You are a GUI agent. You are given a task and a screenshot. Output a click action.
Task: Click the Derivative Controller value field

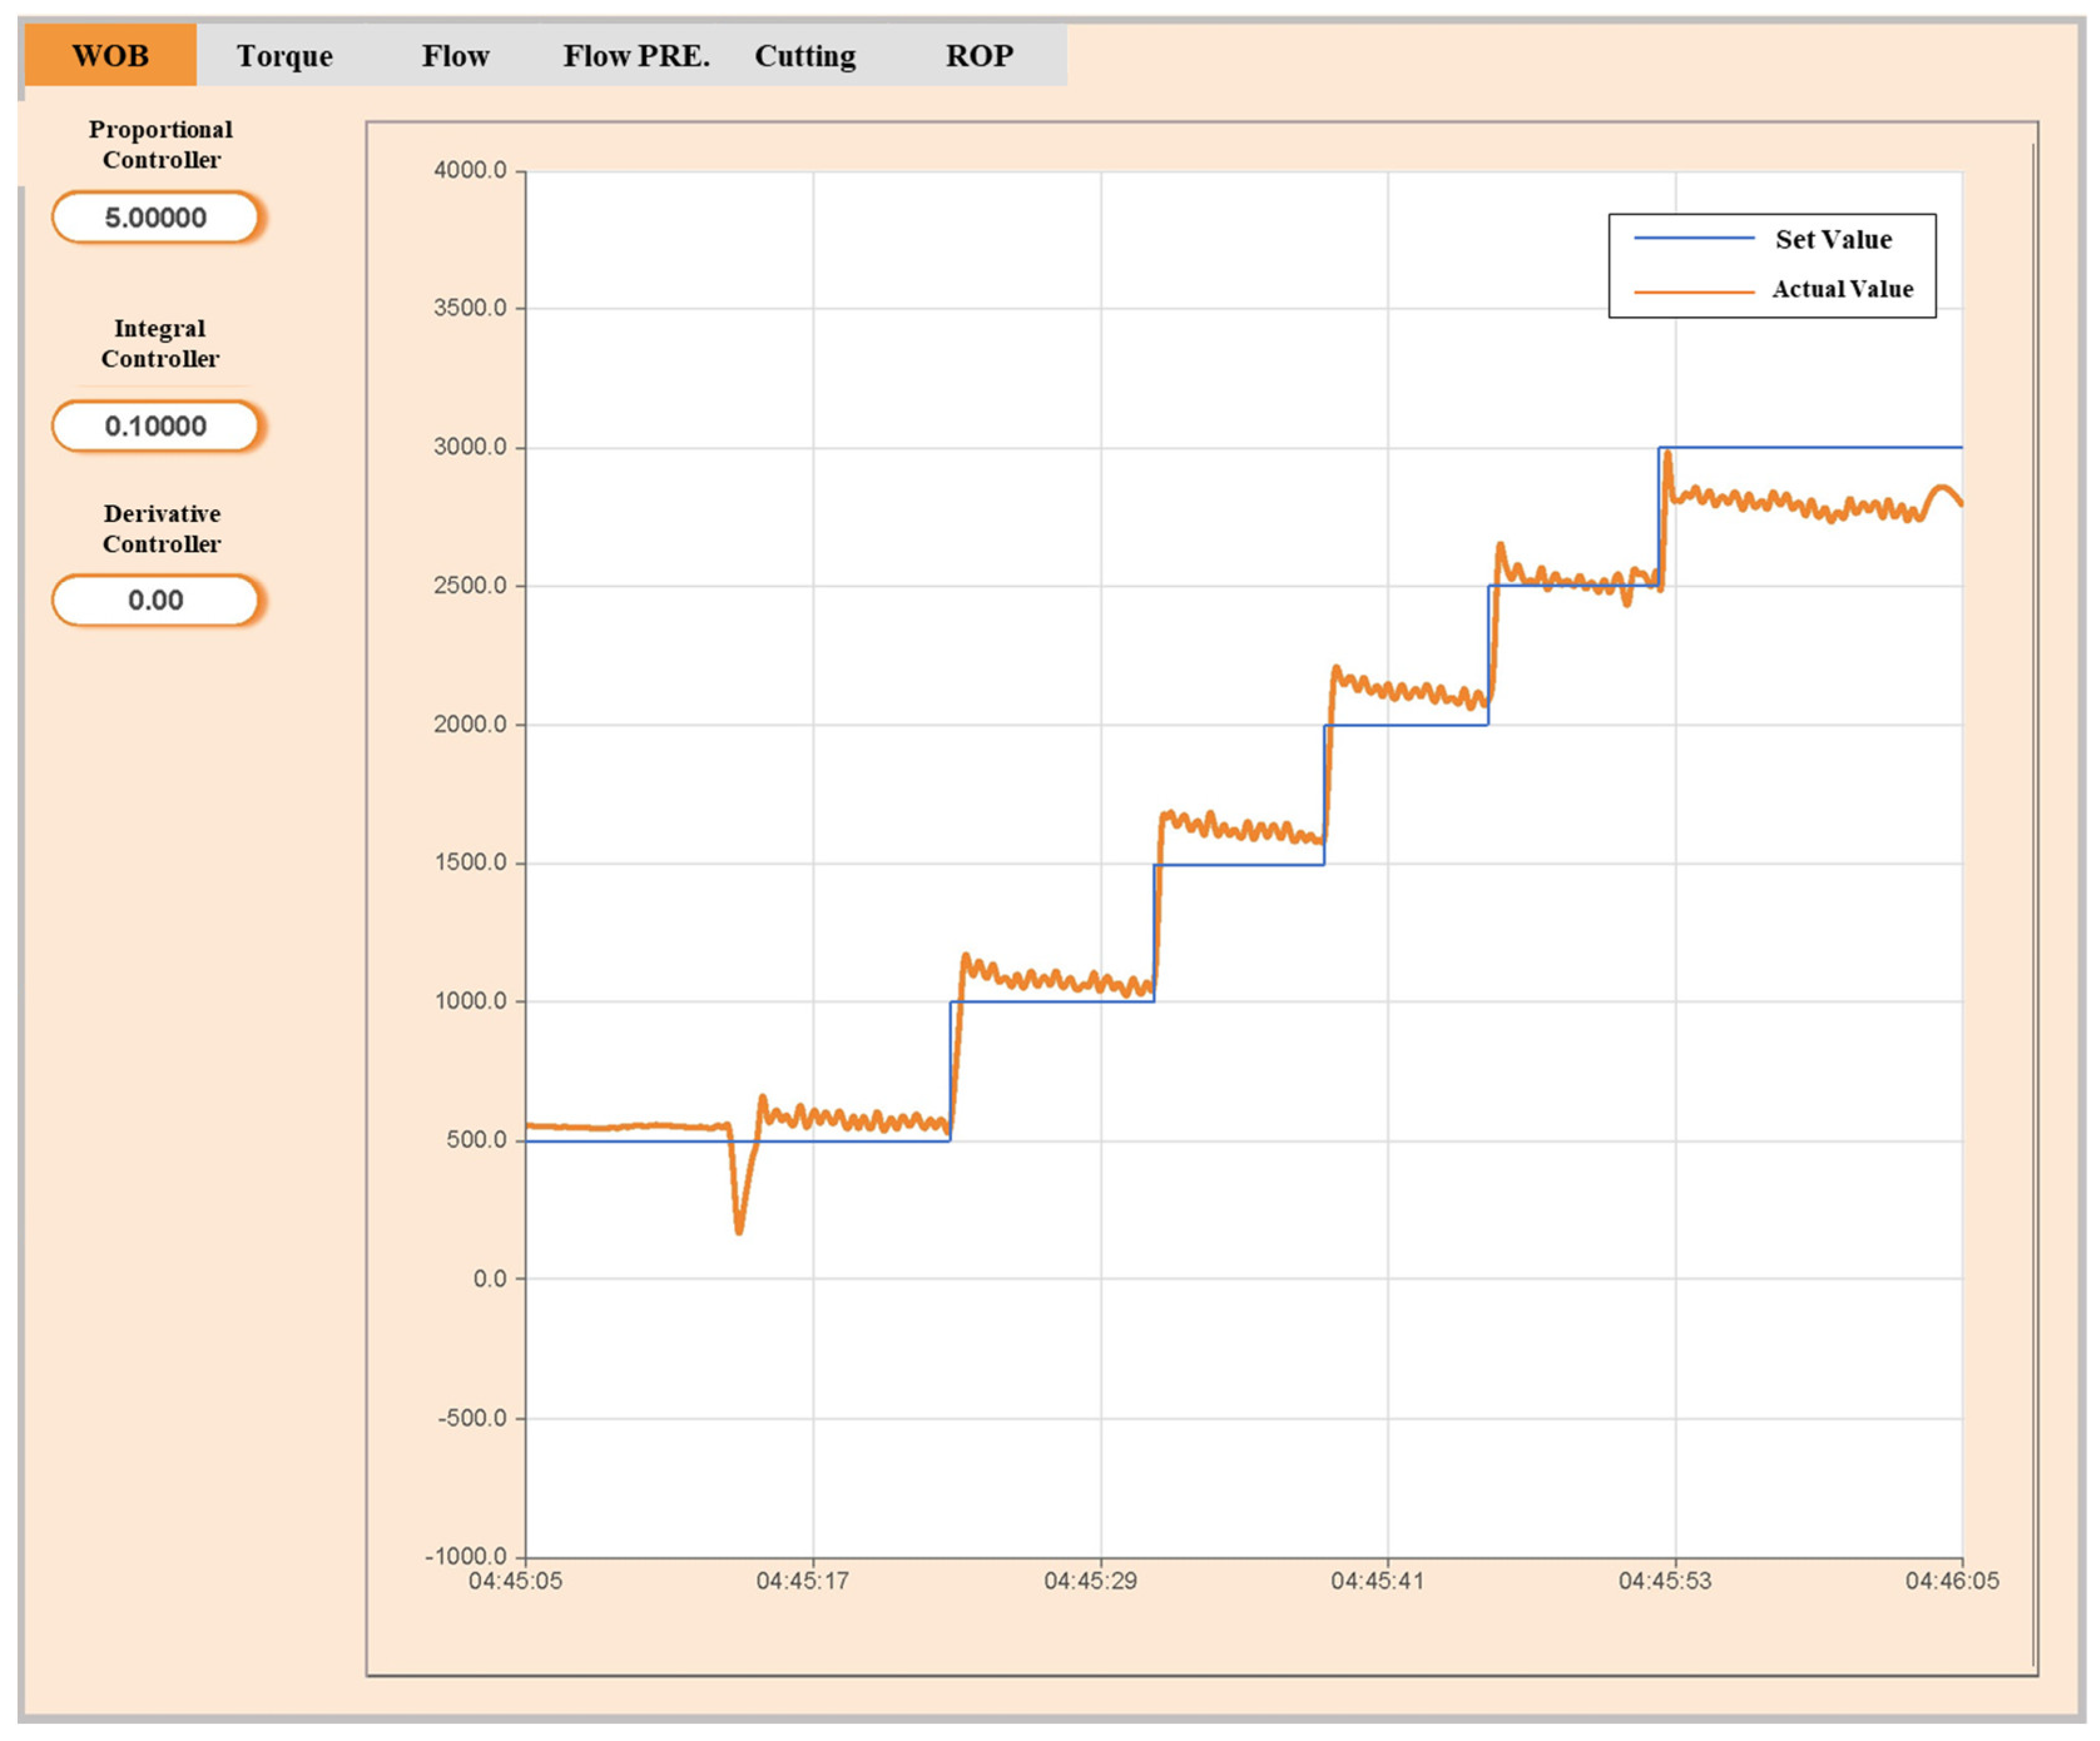click(156, 600)
